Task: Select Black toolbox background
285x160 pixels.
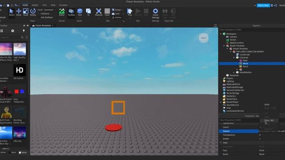Action: [x=12, y=152]
